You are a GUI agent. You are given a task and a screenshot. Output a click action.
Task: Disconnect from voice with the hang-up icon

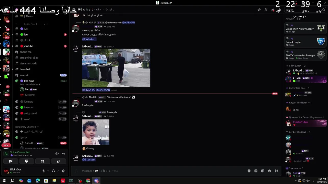tap(63, 154)
